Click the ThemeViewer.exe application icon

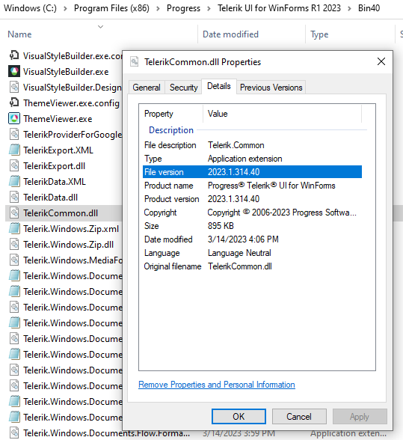[x=14, y=119]
